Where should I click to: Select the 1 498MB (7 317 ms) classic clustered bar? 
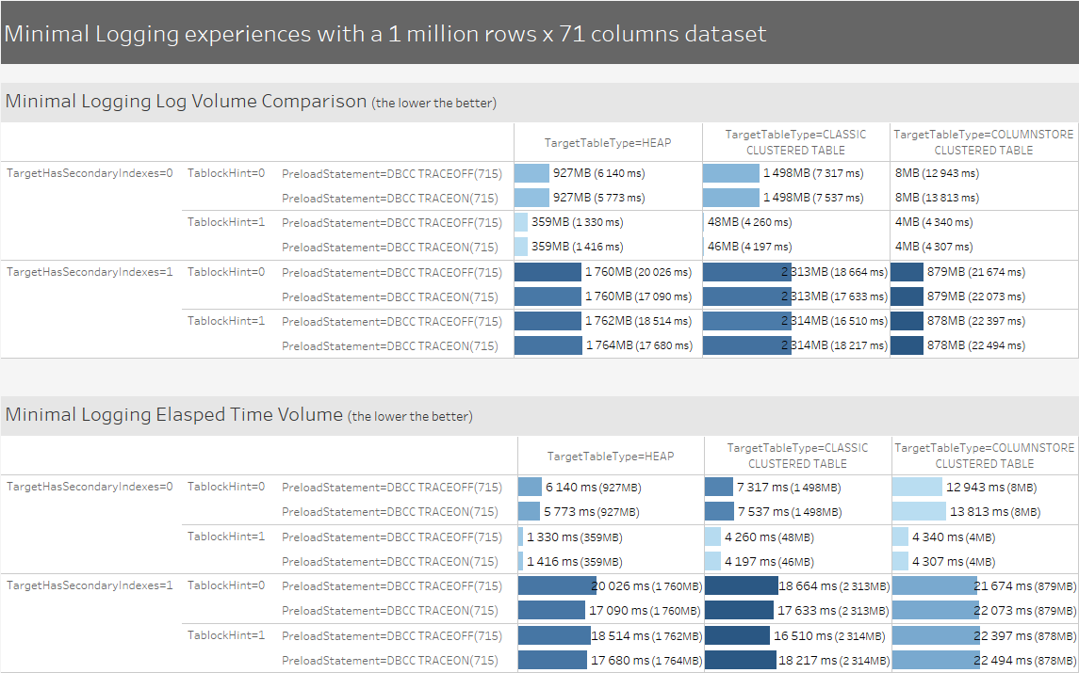point(731,173)
